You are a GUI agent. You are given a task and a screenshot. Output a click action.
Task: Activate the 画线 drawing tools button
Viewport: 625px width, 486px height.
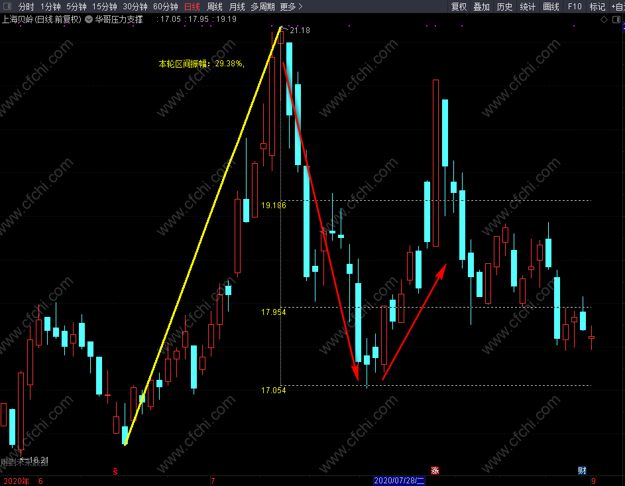point(551,7)
